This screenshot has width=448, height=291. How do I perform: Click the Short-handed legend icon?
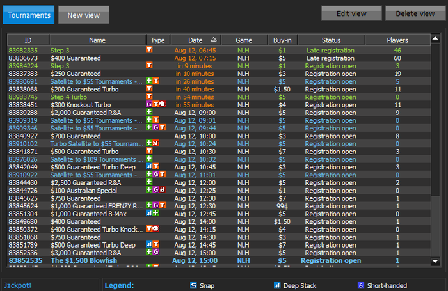point(361,285)
